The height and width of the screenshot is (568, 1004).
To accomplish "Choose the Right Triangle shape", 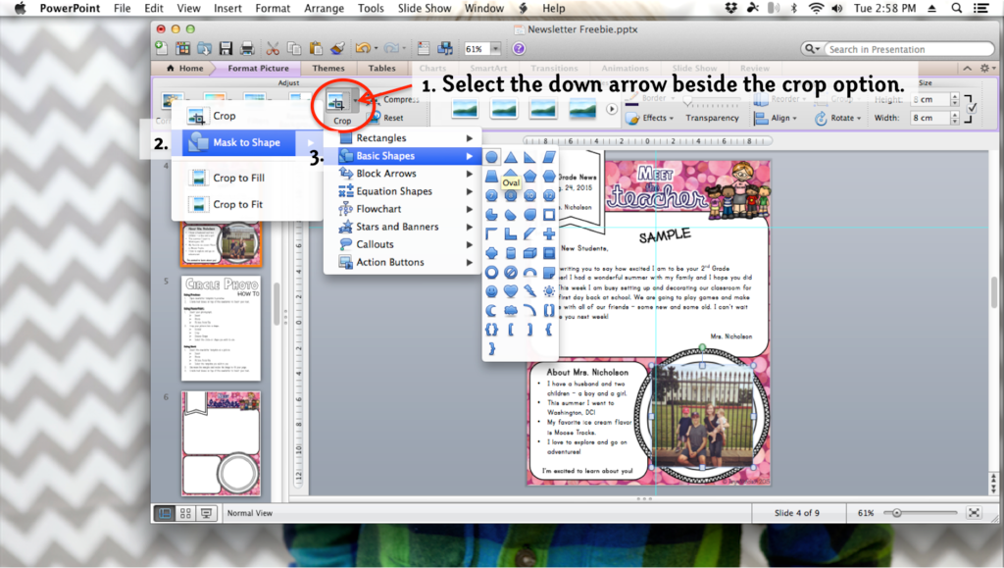I will coord(529,157).
